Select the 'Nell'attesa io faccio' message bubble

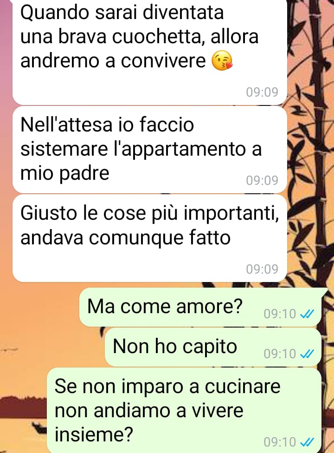150,150
